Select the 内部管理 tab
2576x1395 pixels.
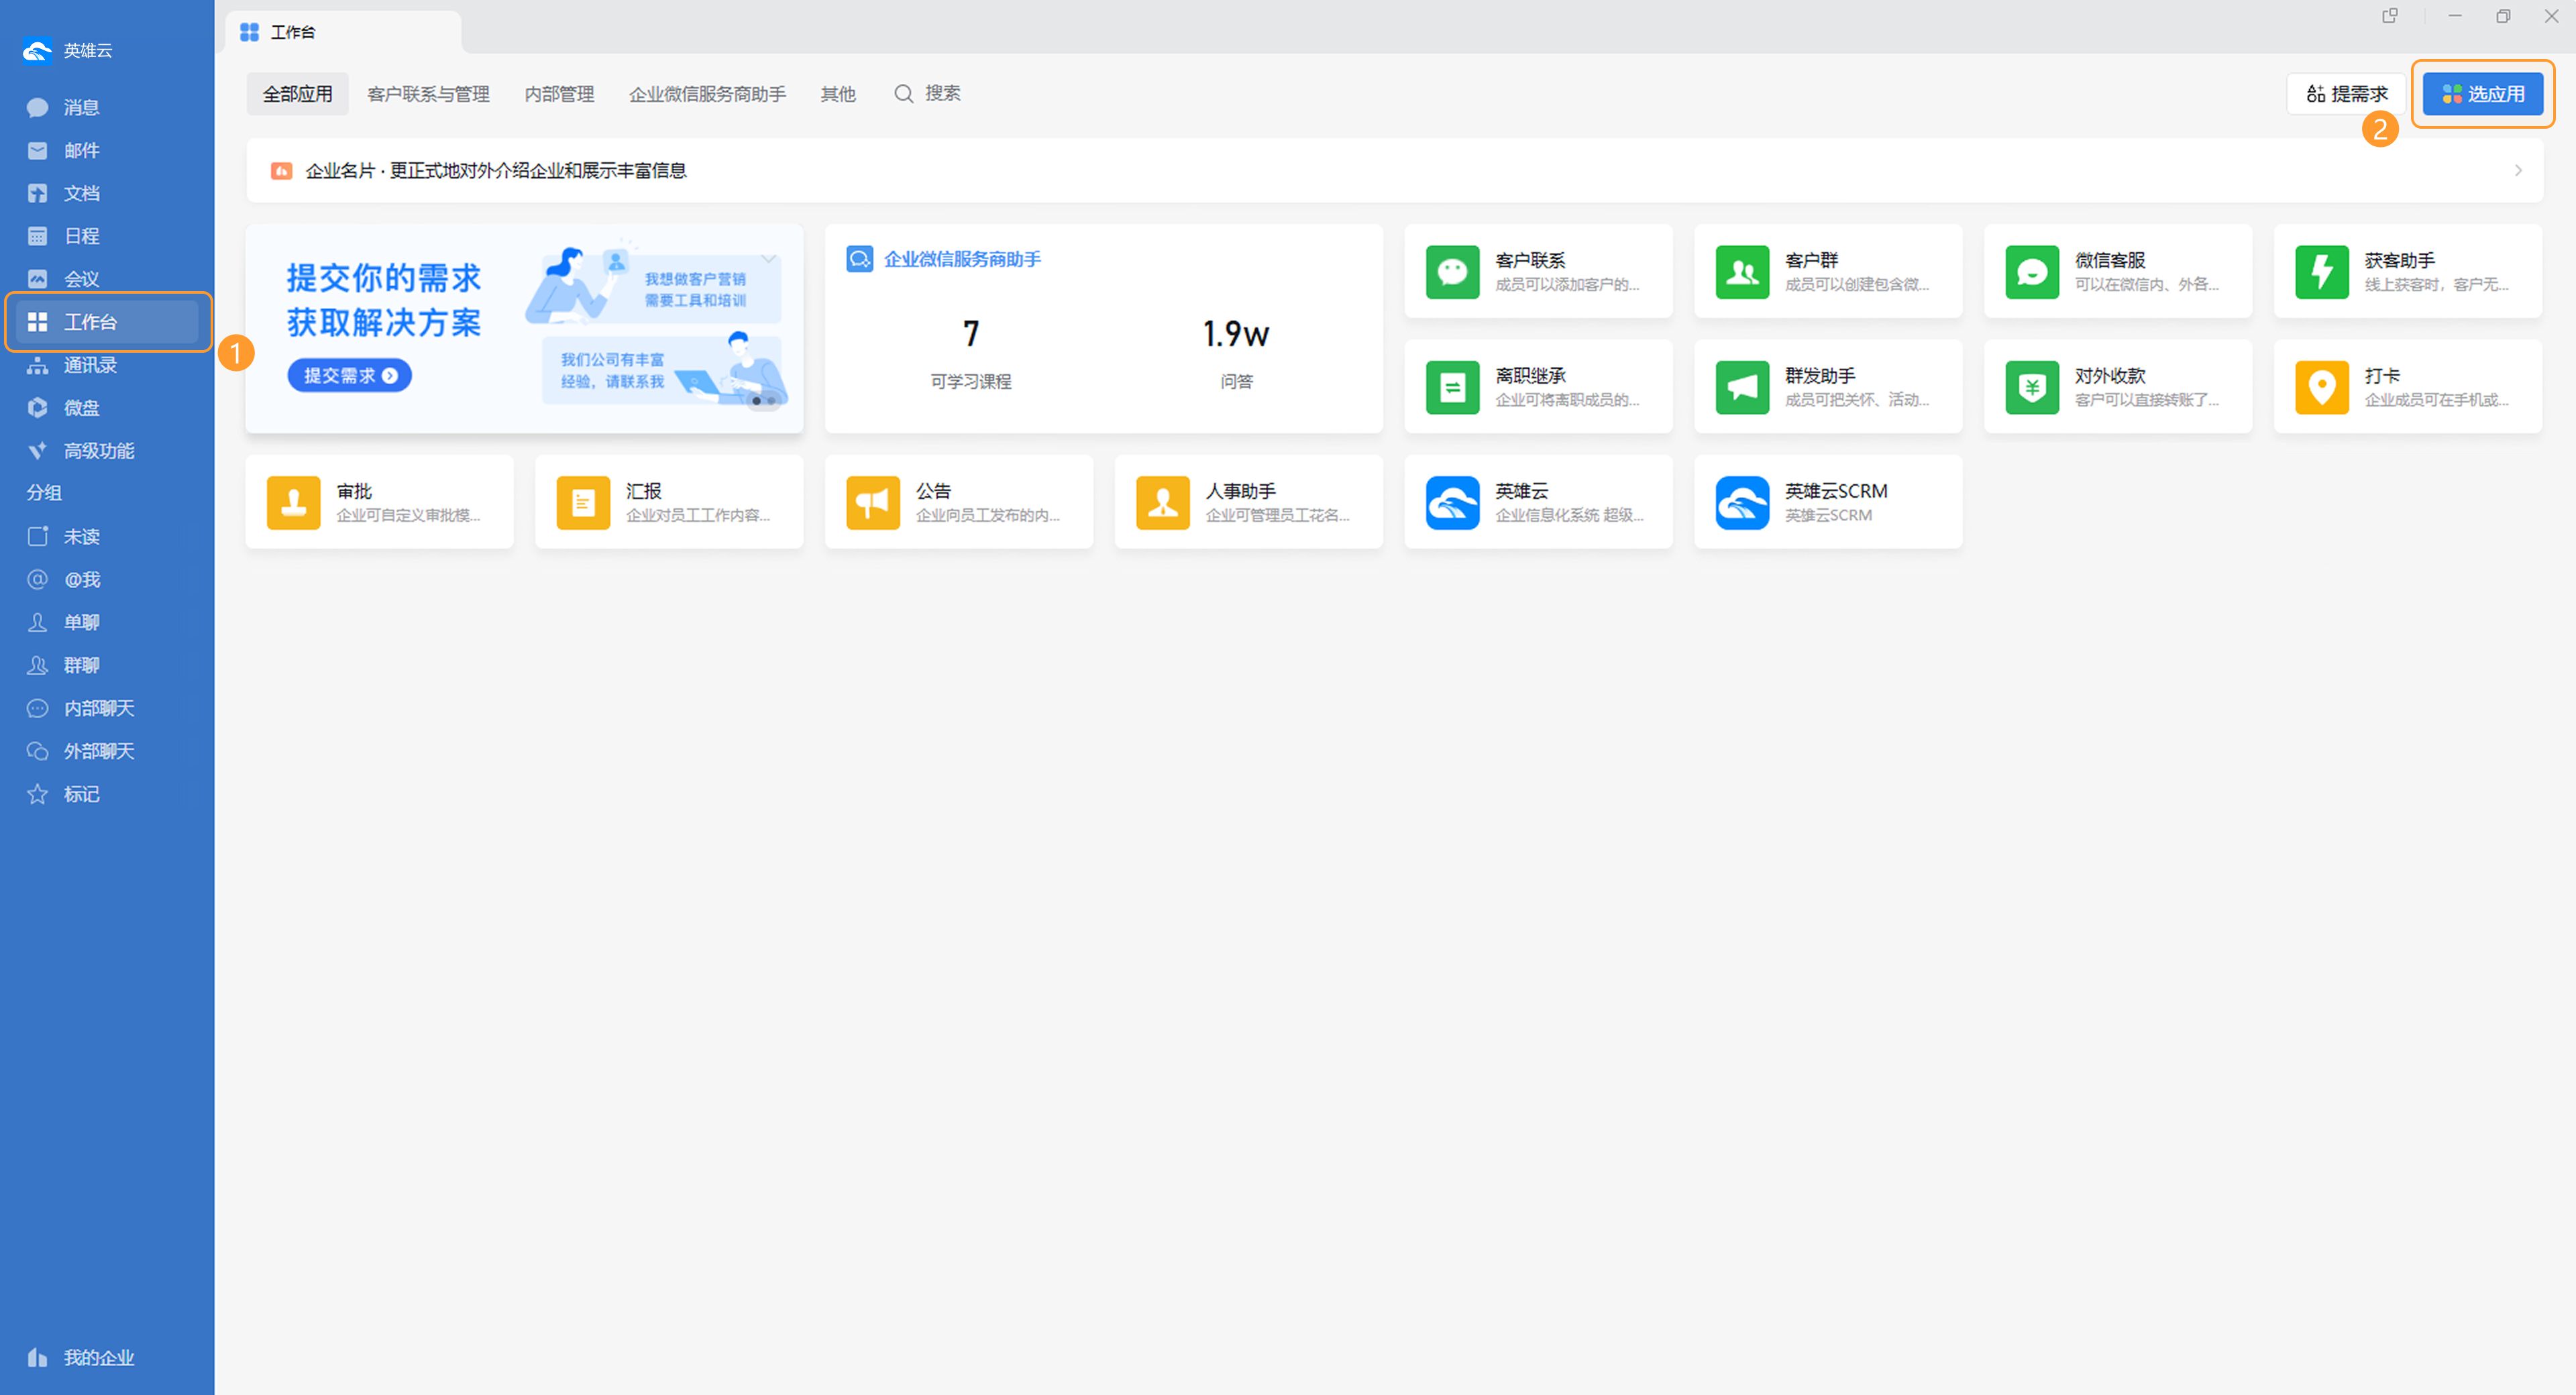click(x=559, y=94)
